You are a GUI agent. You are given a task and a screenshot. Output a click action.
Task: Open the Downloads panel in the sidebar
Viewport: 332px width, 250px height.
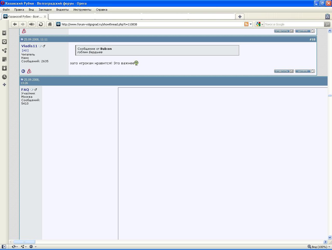pos(4,68)
